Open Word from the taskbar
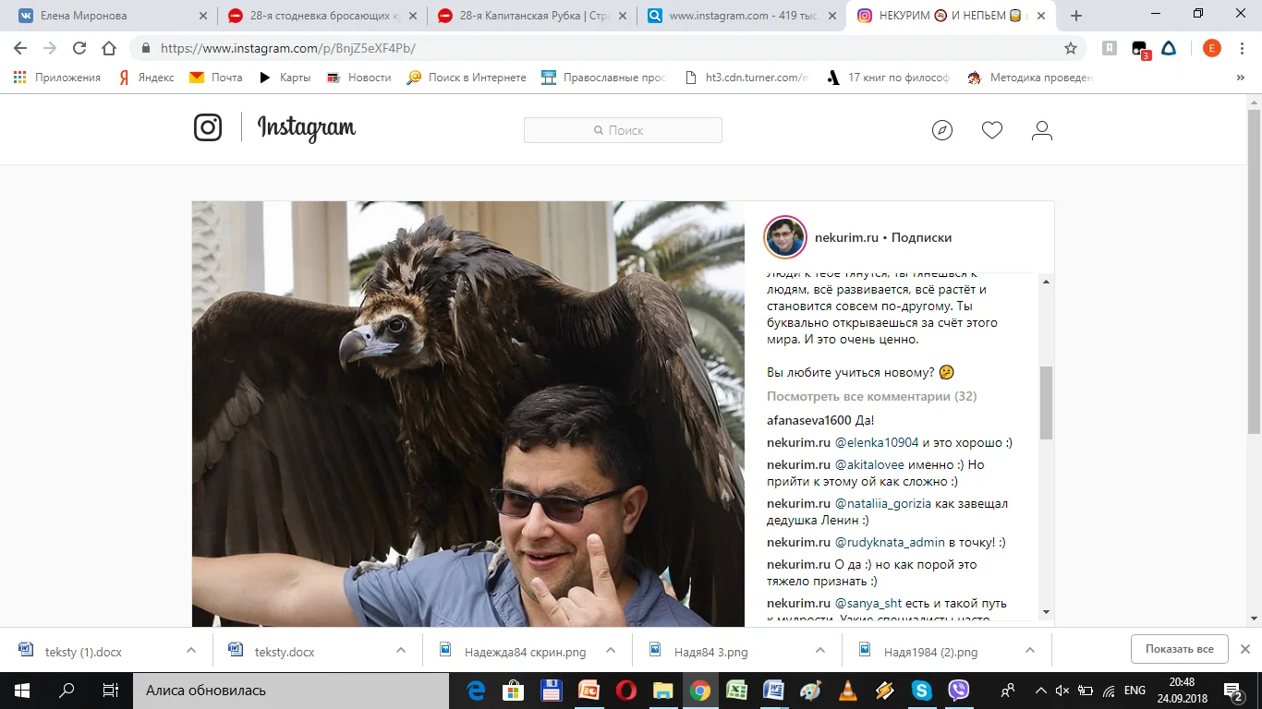 [773, 691]
